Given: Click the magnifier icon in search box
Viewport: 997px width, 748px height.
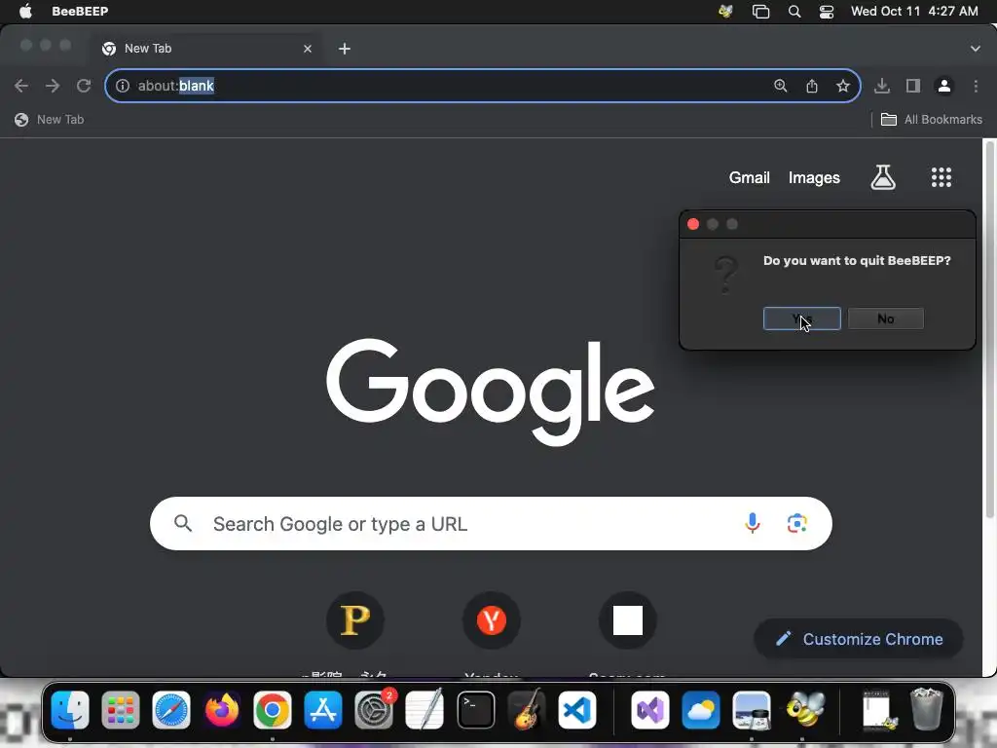Looking at the screenshot, I should [x=182, y=523].
